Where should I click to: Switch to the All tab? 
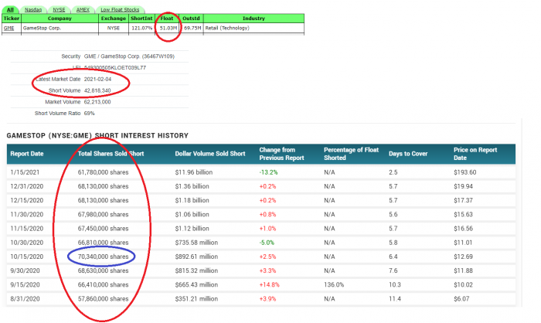pyautogui.click(x=10, y=10)
